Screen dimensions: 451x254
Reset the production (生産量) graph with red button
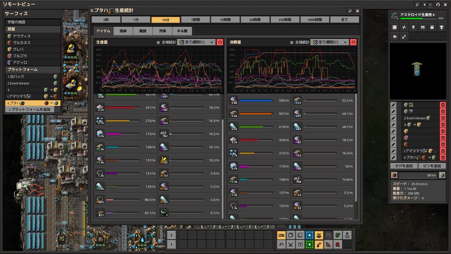point(220,42)
